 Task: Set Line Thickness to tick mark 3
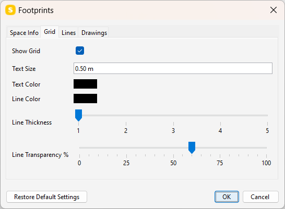click(x=173, y=115)
